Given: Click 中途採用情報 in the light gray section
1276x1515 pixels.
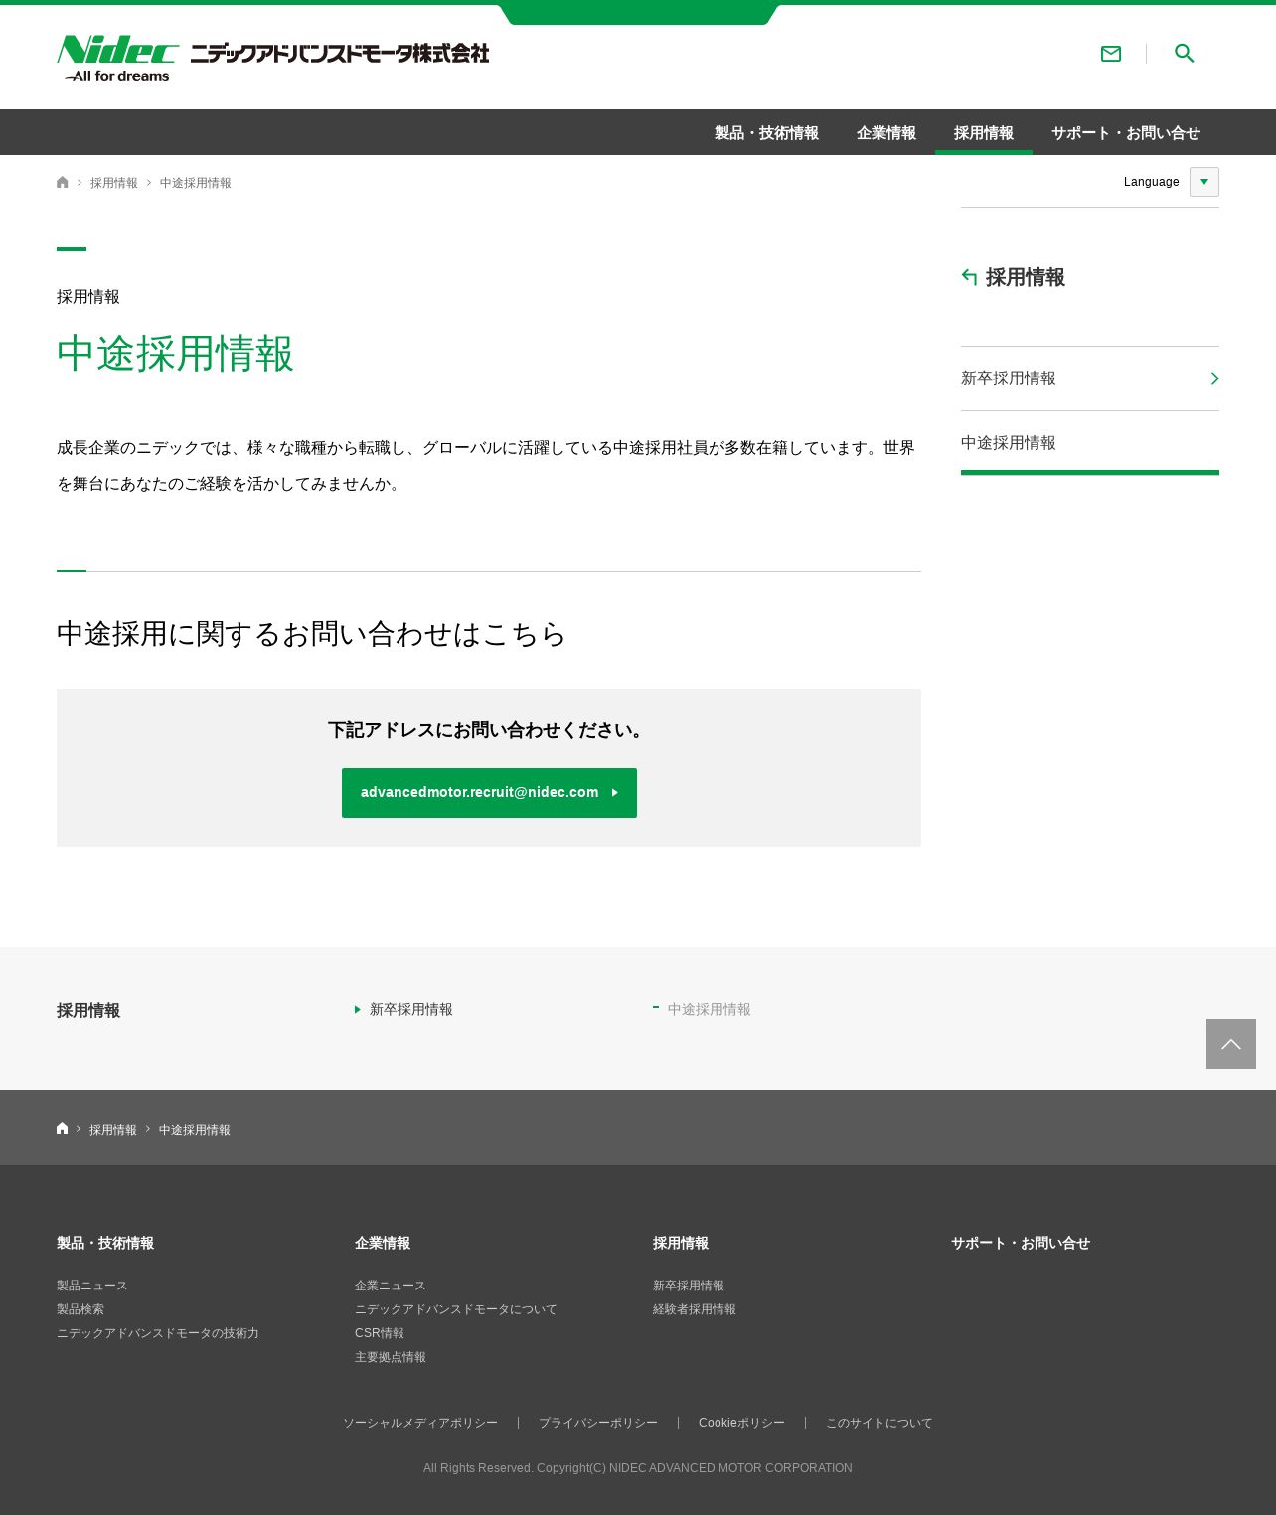Looking at the screenshot, I should [x=710, y=1009].
